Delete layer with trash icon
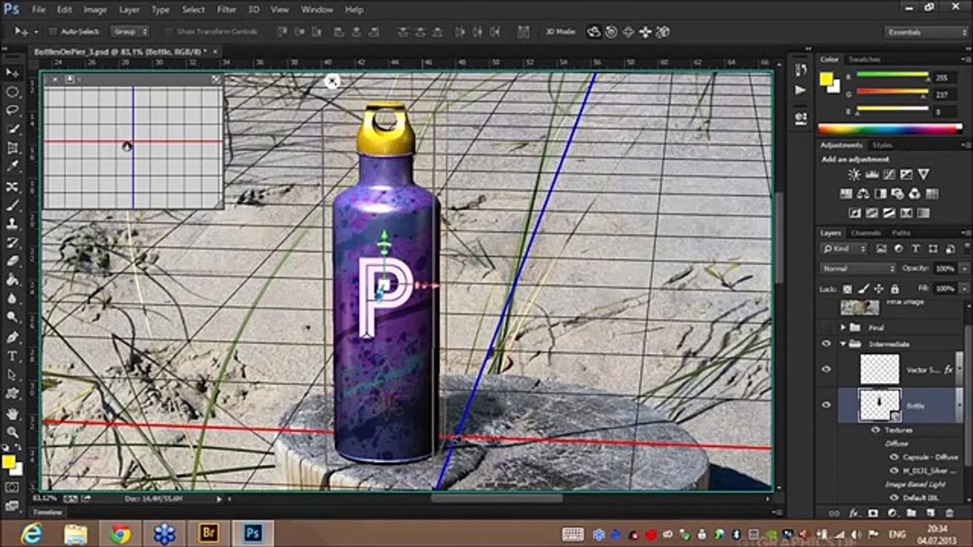Viewport: 973px width, 547px height. pyautogui.click(x=948, y=514)
